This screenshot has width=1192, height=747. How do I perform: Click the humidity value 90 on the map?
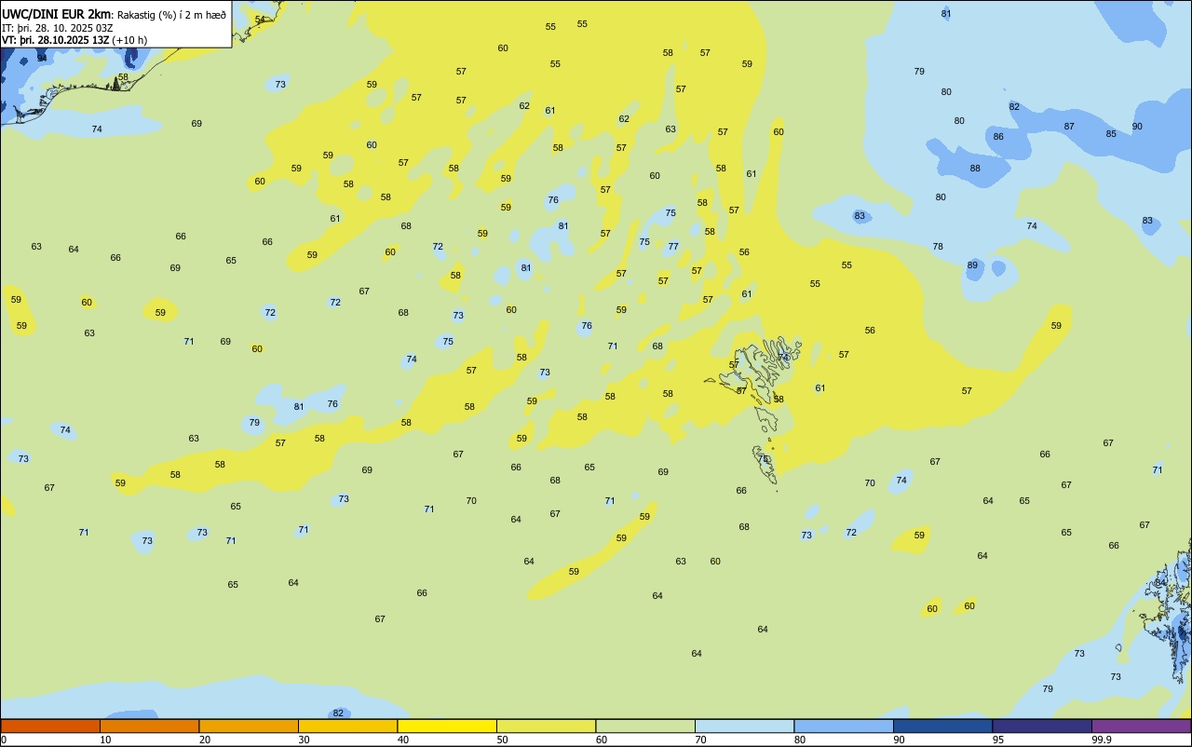(1137, 127)
